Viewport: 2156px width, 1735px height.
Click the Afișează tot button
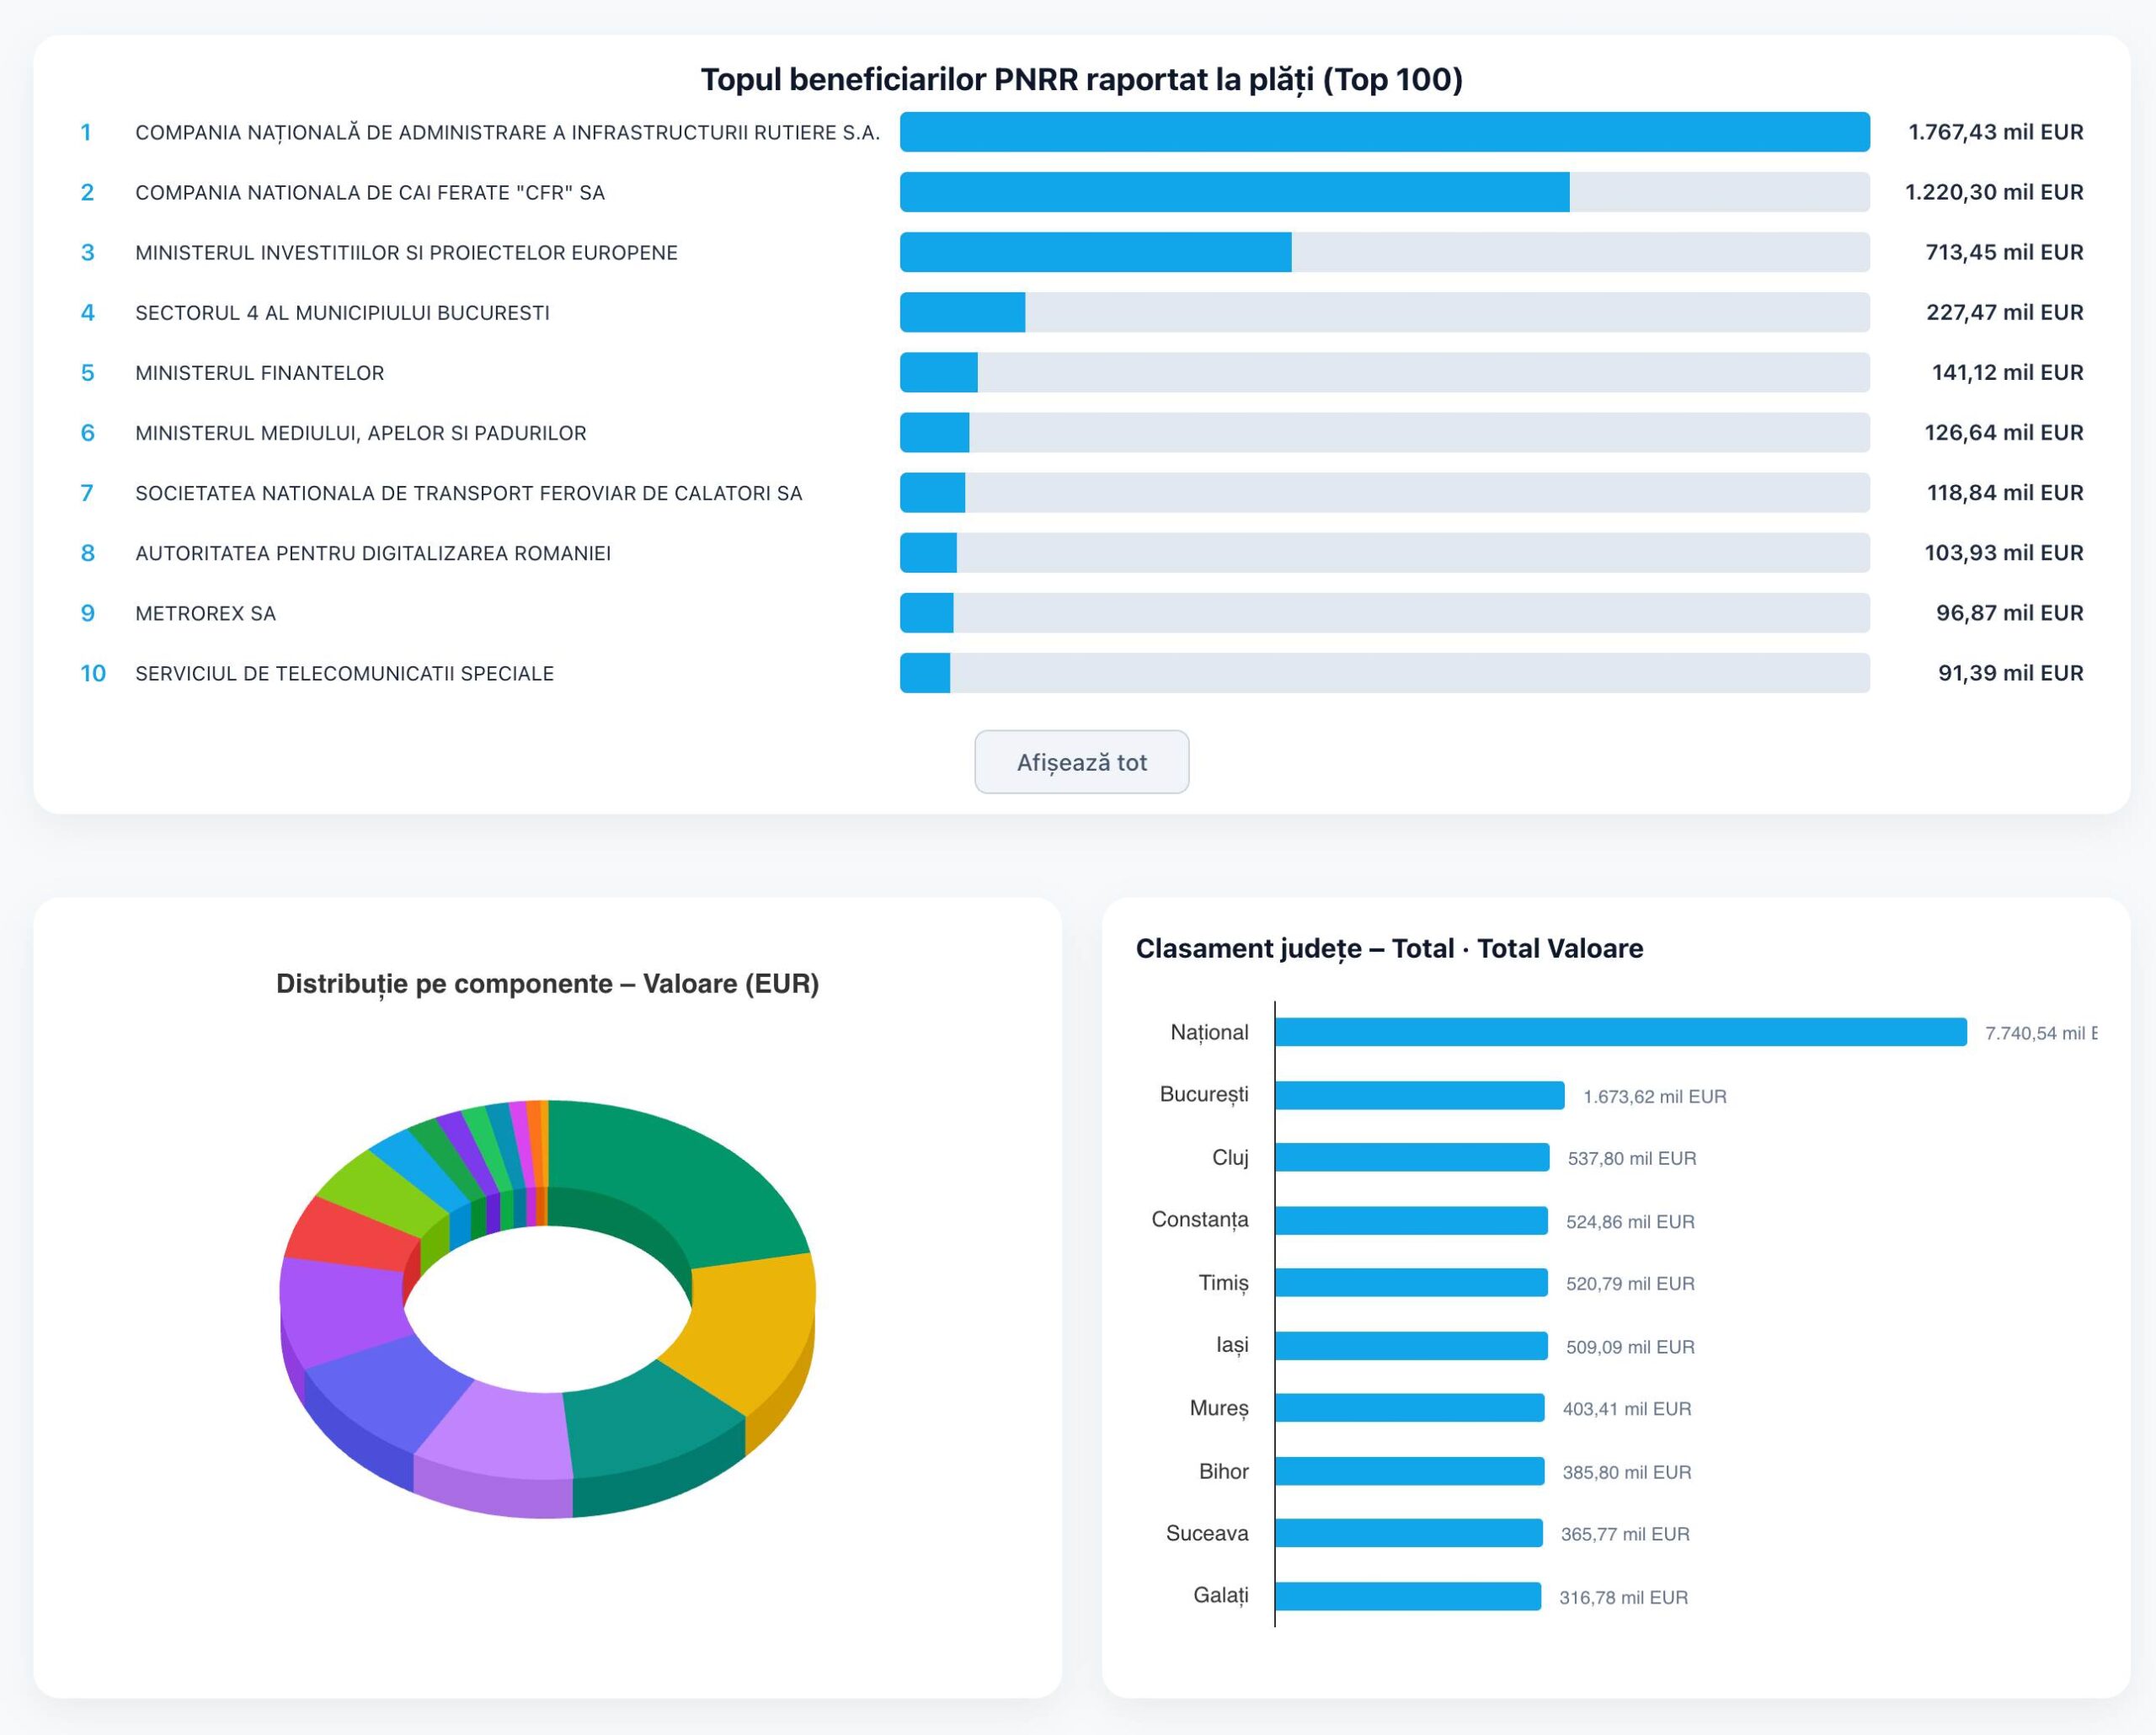1081,762
